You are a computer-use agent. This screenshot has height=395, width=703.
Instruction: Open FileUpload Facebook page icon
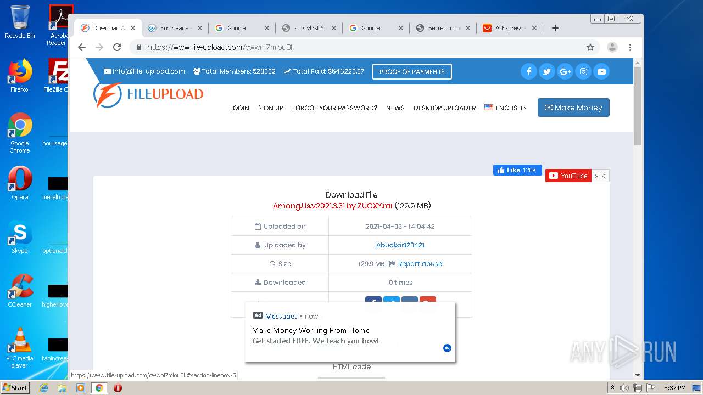coord(528,71)
